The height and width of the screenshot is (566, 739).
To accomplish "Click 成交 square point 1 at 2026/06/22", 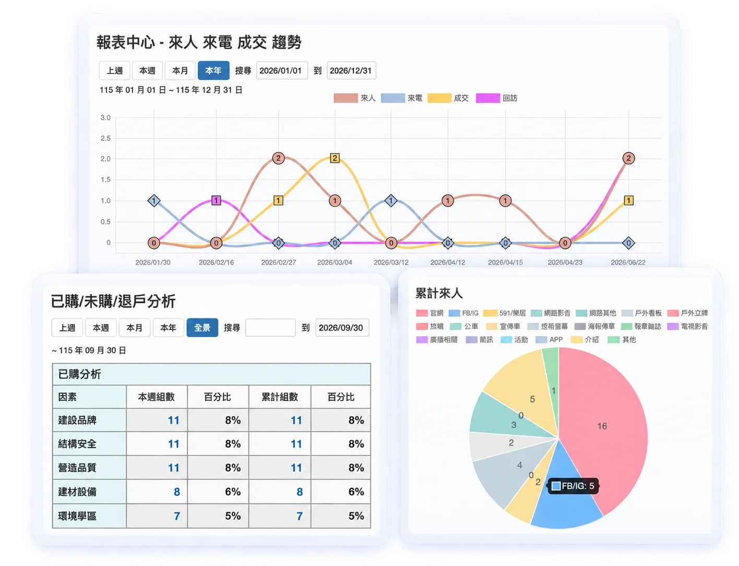I will click(x=629, y=200).
